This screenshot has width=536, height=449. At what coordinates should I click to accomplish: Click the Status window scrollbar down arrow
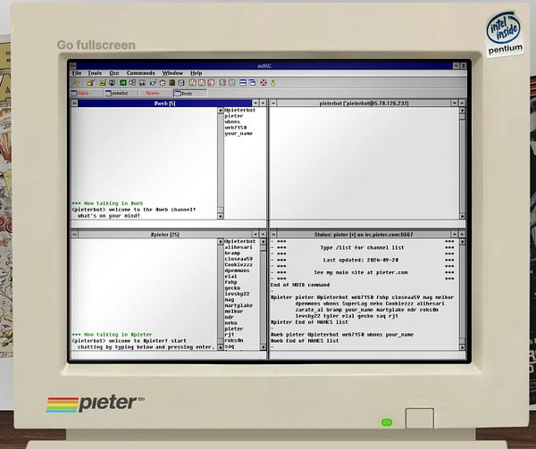[x=462, y=347]
